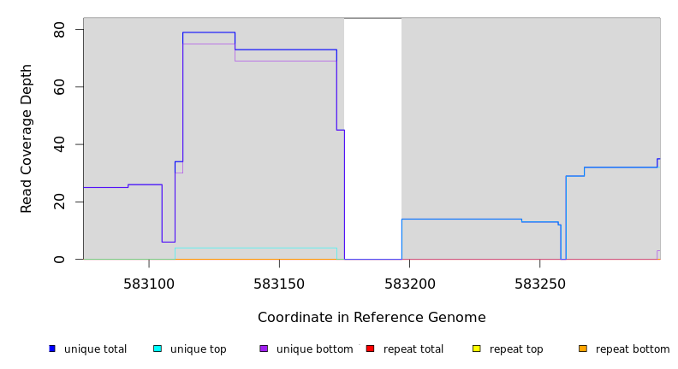Viewport: 678px width, 369px height.
Task: Click the blue unique total legend swatch
Action: coord(52,348)
